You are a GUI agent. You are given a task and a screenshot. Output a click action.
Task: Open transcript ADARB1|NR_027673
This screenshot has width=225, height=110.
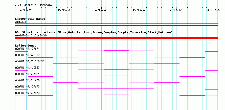pos(27,86)
